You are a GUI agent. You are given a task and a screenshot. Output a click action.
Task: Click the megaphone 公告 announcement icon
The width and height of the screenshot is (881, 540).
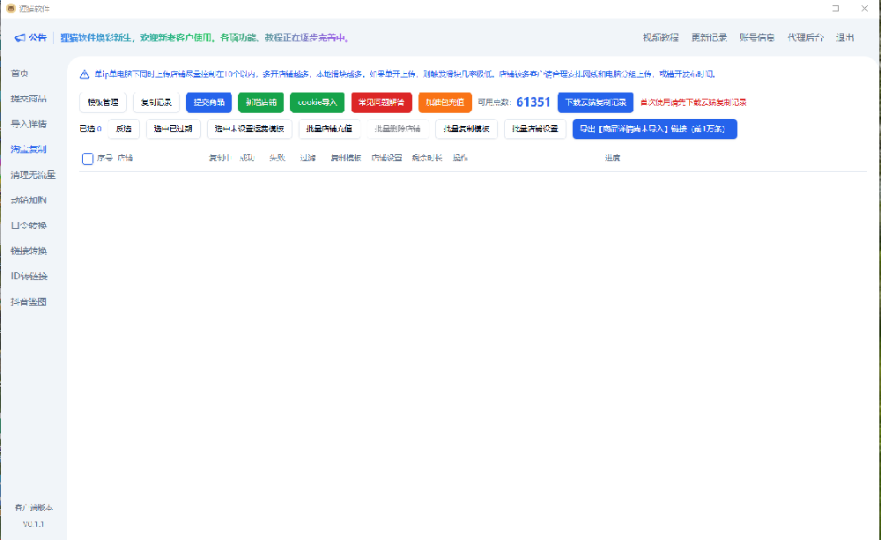pos(19,38)
